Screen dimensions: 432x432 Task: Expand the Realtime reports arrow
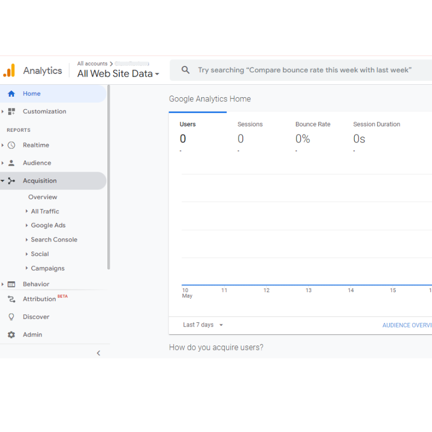3,145
